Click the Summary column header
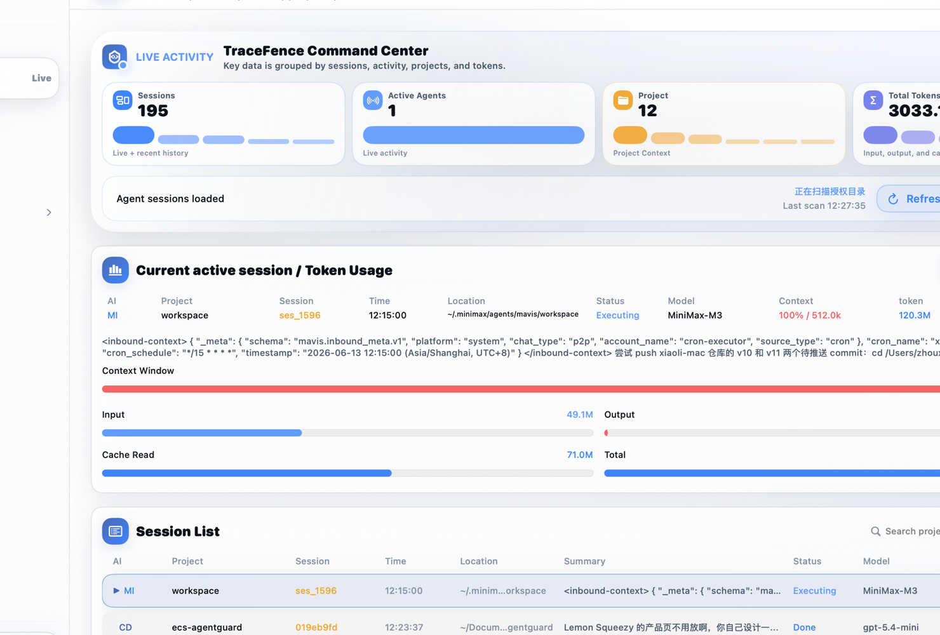The width and height of the screenshot is (940, 635). click(x=584, y=561)
